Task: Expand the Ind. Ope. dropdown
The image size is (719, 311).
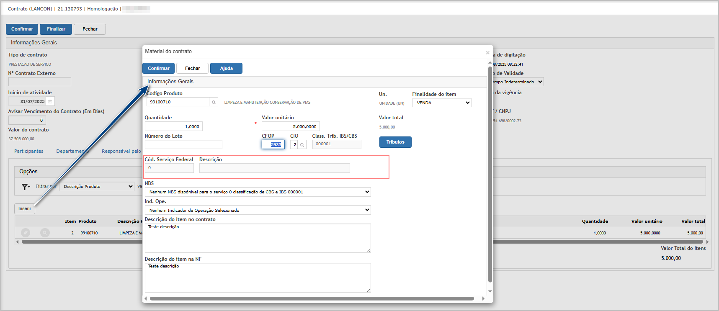Action: (258, 210)
